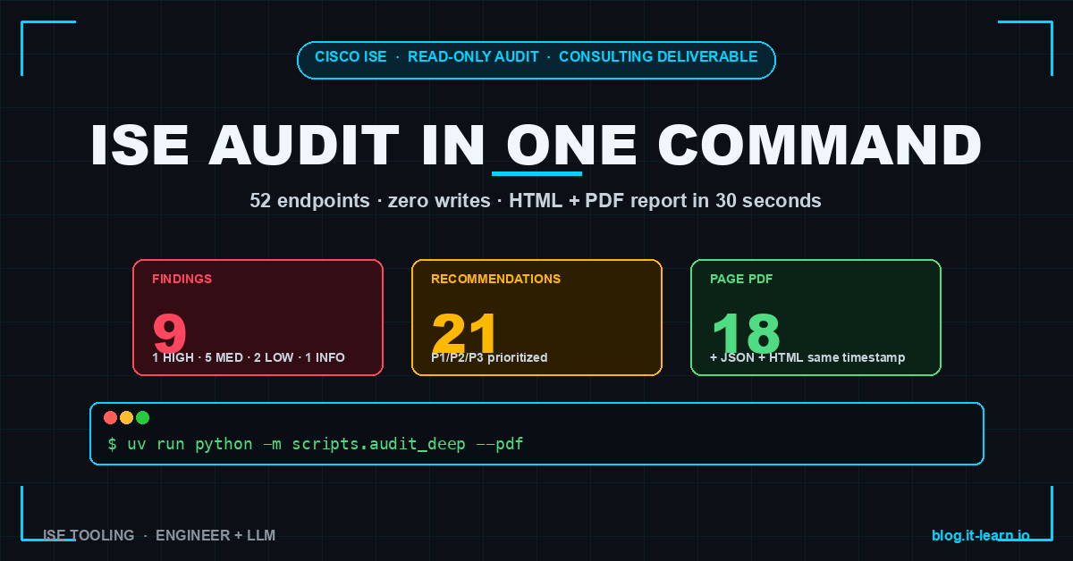Click the yellow terminal window dot

(x=126, y=417)
